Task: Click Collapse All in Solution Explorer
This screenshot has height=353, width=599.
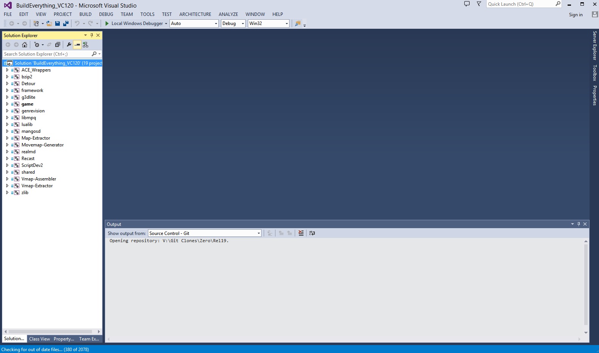Action: (x=58, y=45)
